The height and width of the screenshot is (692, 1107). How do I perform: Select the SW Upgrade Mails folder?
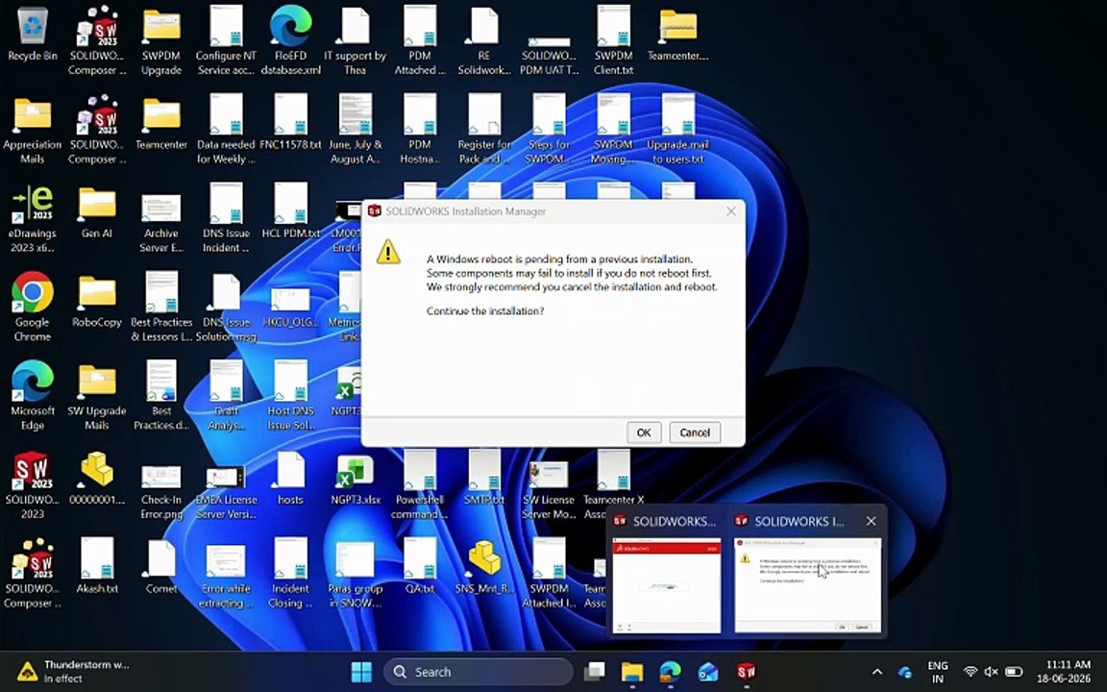(x=97, y=397)
